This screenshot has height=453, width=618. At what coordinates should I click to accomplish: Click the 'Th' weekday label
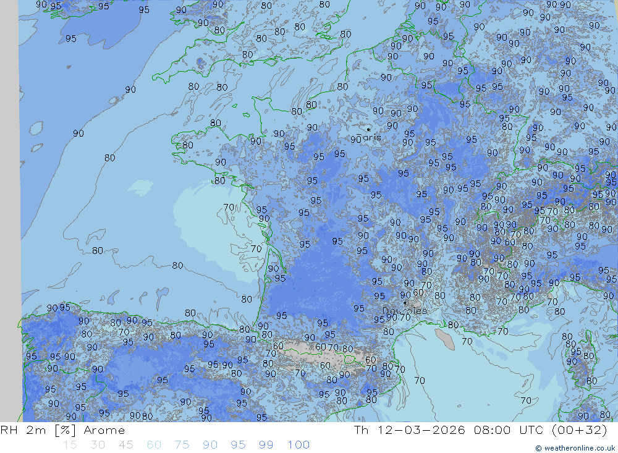click(x=361, y=430)
